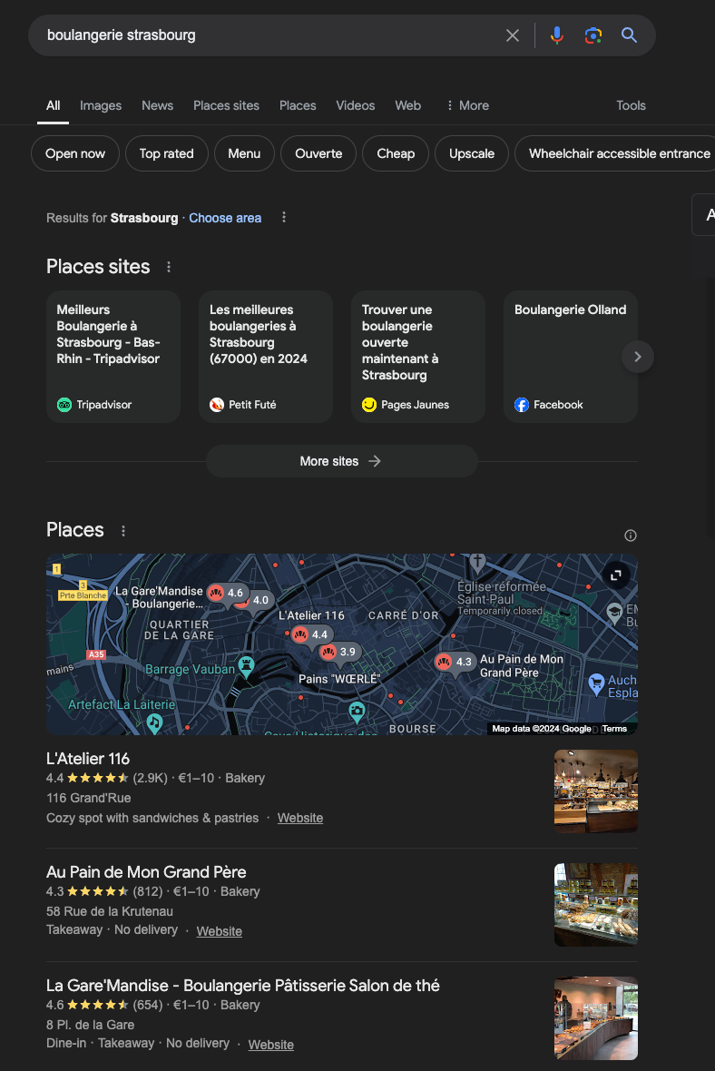The height and width of the screenshot is (1071, 715).
Task: Open the Places sites three-dot menu
Action: tap(169, 267)
